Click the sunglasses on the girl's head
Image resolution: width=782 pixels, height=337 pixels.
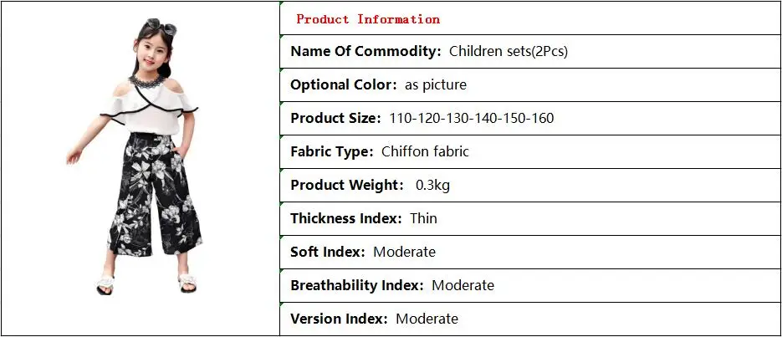coord(161,26)
